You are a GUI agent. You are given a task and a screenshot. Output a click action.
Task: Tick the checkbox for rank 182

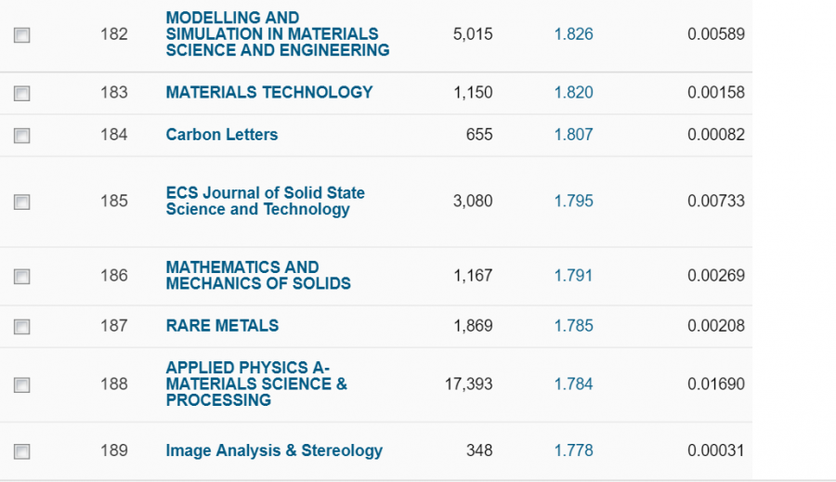click(22, 35)
